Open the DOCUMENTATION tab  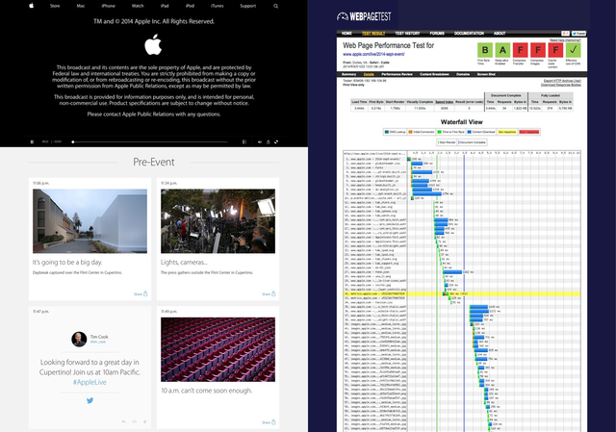tap(469, 34)
